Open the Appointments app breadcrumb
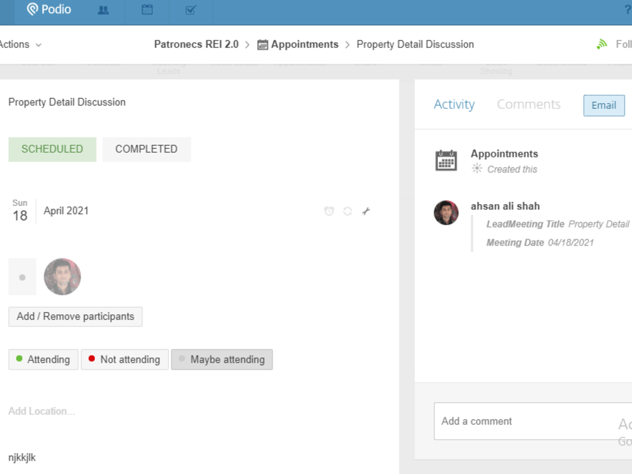 click(x=305, y=44)
